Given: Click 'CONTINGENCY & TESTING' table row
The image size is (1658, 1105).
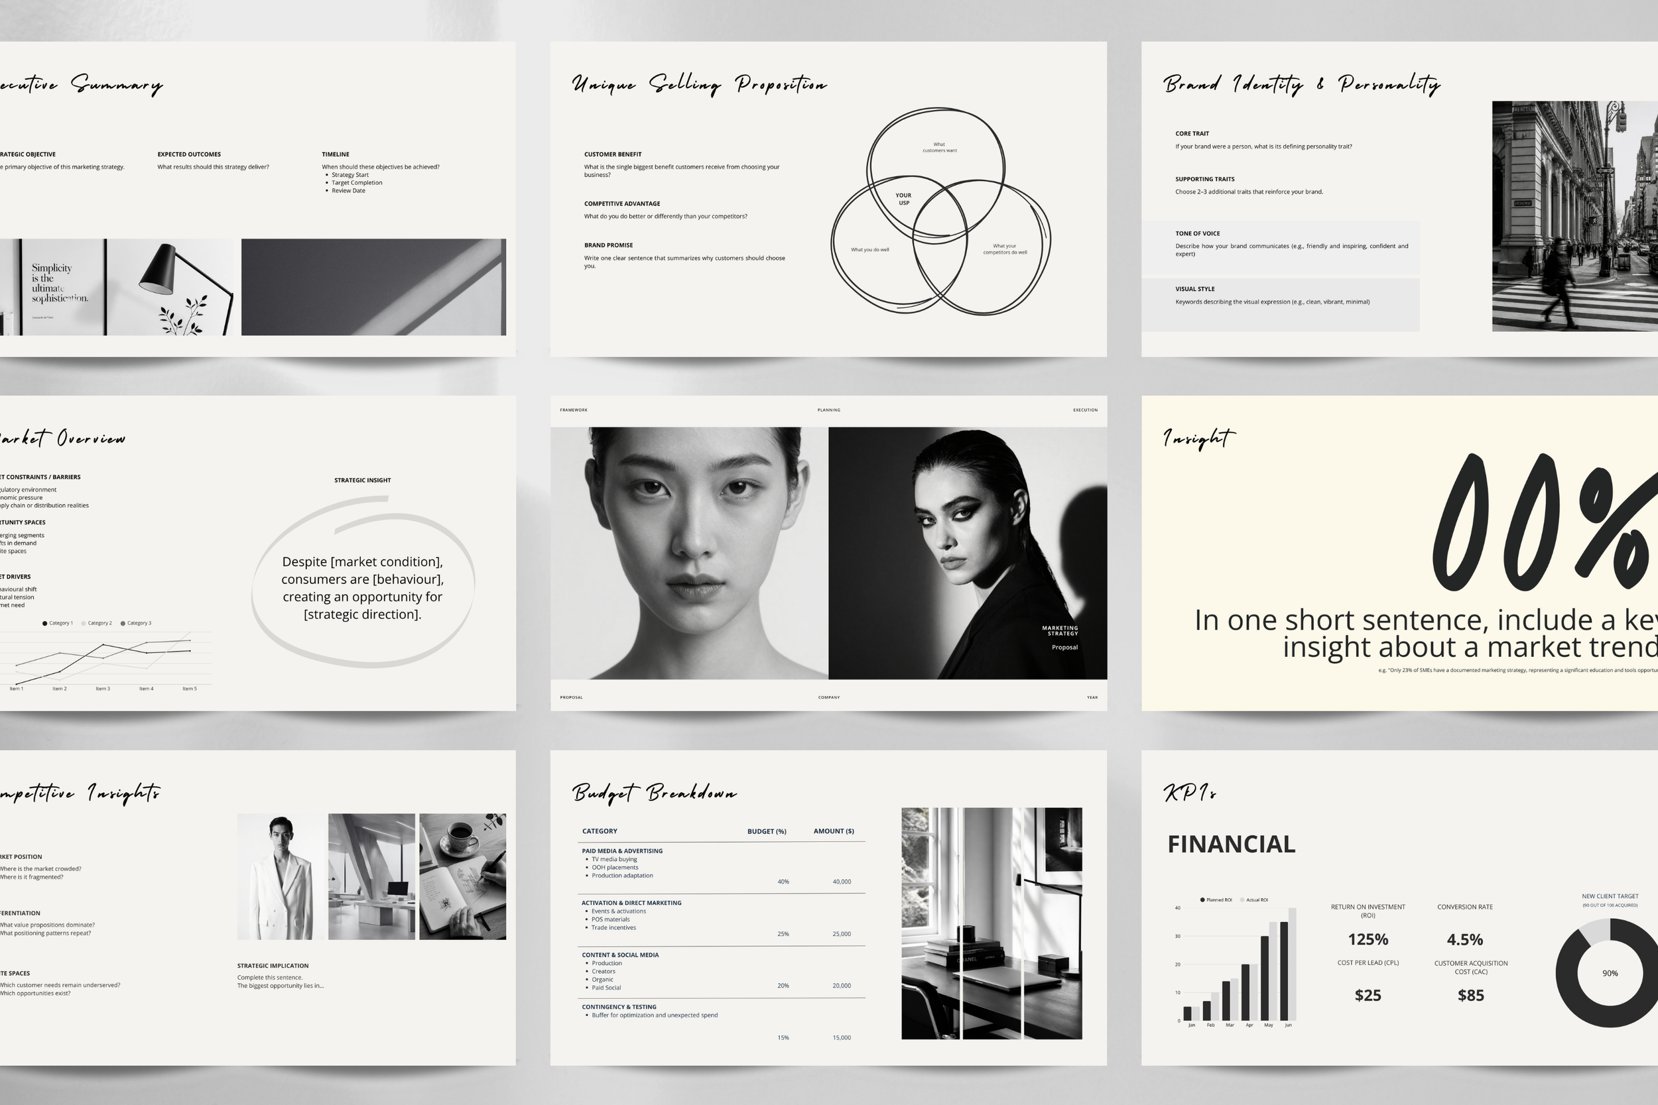Looking at the screenshot, I should tap(722, 1022).
